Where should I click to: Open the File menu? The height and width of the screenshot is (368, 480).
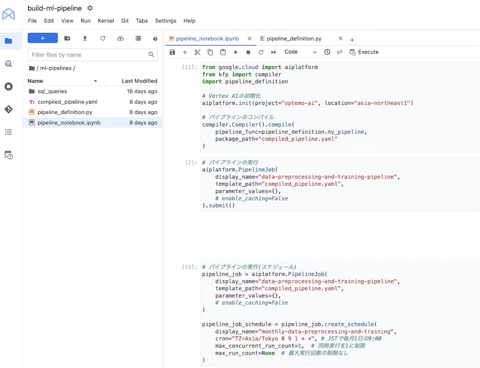tap(32, 21)
